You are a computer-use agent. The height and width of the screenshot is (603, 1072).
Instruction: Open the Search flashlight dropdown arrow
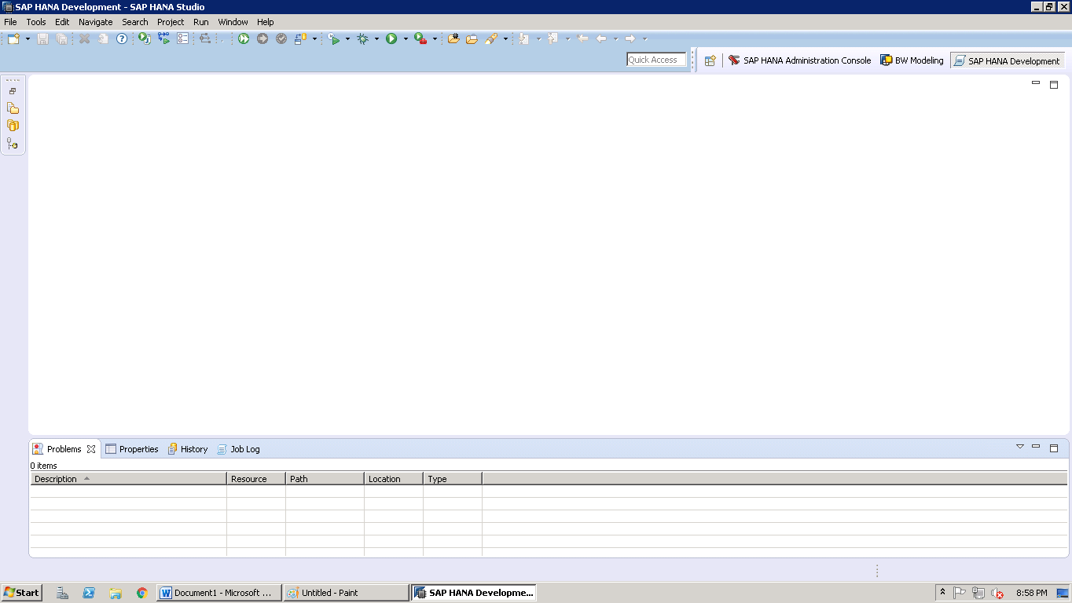505,38
